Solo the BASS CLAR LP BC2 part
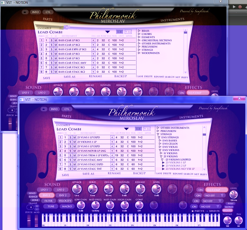Viewport: 247px width, 230px height. click(x=51, y=45)
